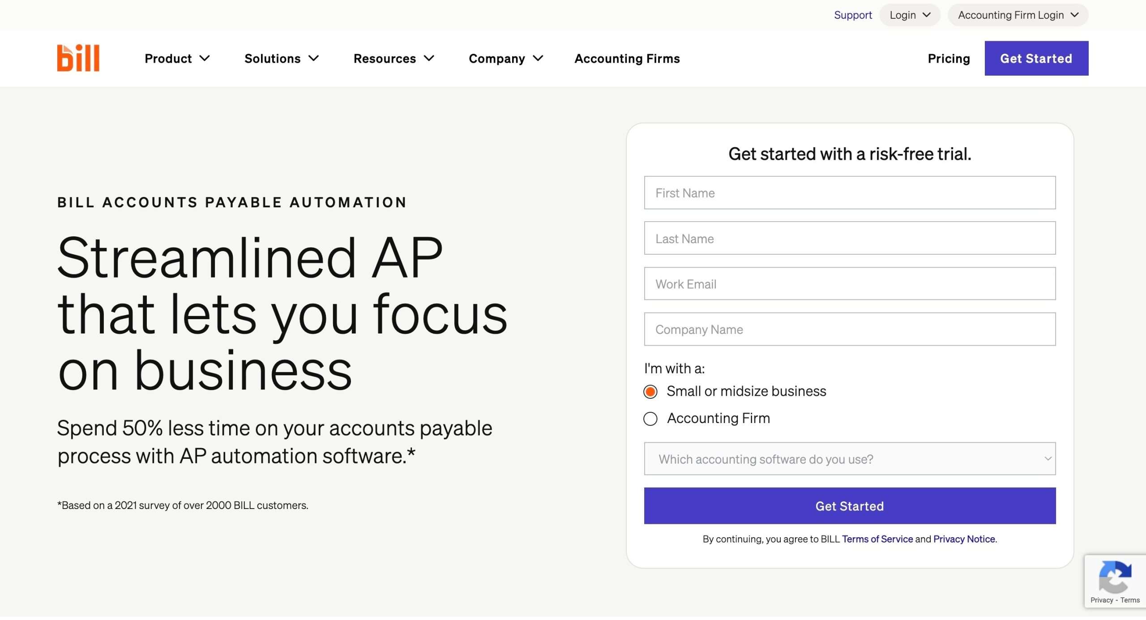Screen dimensions: 1146x620
Task: Open the Accounting Firms menu item
Action: pos(627,59)
